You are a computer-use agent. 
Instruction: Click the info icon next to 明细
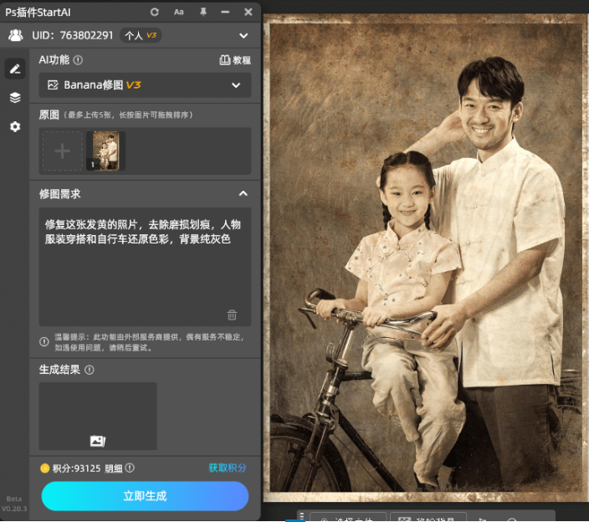[130, 468]
